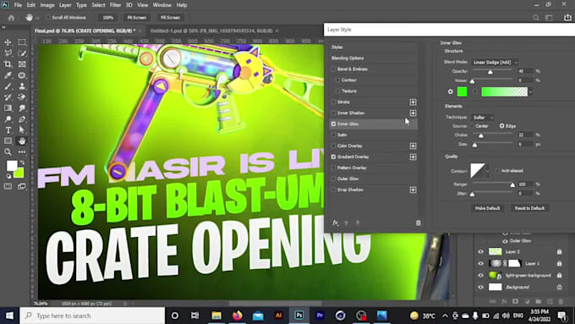
Task: Select the Crop tool
Action: click(x=8, y=64)
